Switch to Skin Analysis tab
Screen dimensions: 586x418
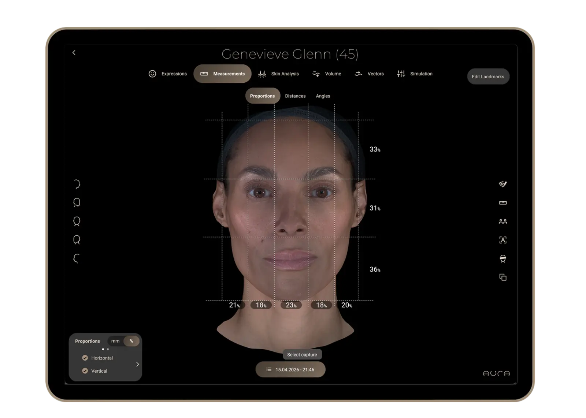(278, 74)
